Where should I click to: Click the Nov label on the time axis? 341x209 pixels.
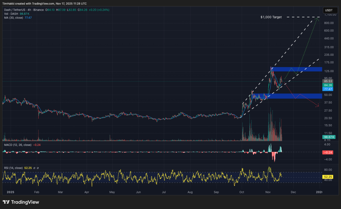click(268, 192)
